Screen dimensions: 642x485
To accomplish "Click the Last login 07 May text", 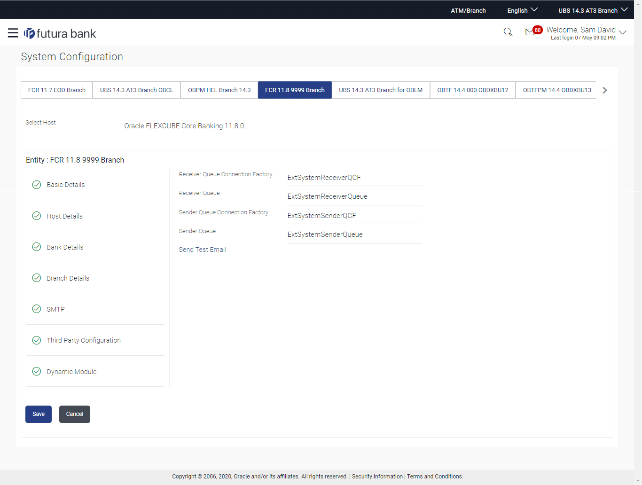I will [583, 38].
